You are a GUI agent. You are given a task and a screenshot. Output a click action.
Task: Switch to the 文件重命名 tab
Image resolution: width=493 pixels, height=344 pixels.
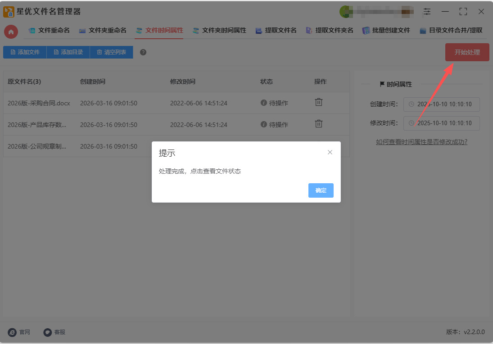(49, 31)
